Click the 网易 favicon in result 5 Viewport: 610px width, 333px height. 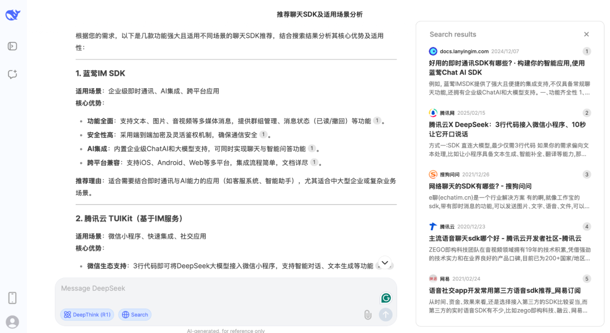(433, 279)
